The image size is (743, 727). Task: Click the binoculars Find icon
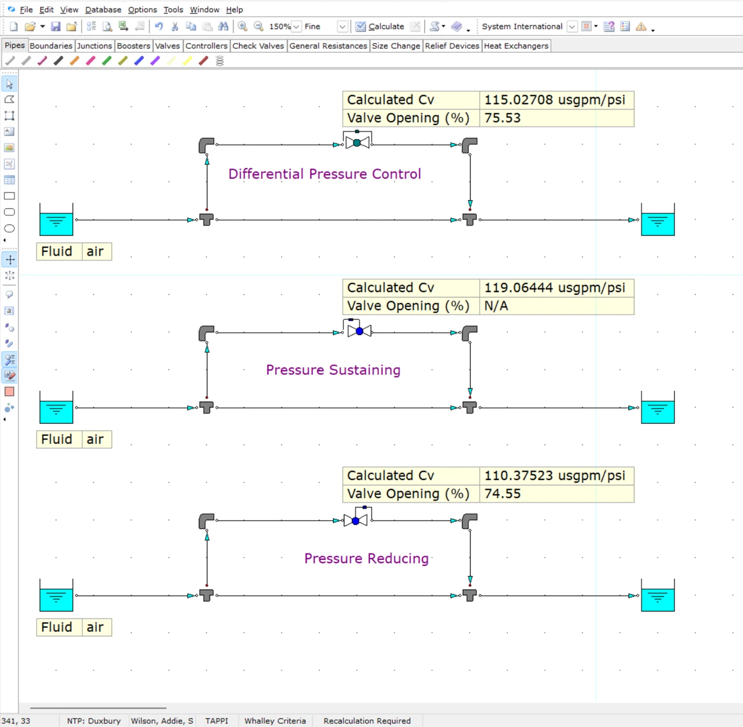(x=223, y=27)
